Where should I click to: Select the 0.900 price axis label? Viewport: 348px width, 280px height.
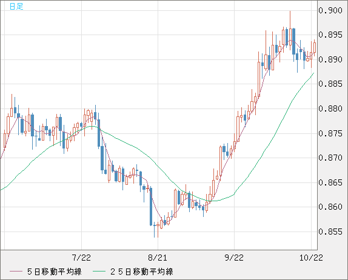(x=330, y=10)
